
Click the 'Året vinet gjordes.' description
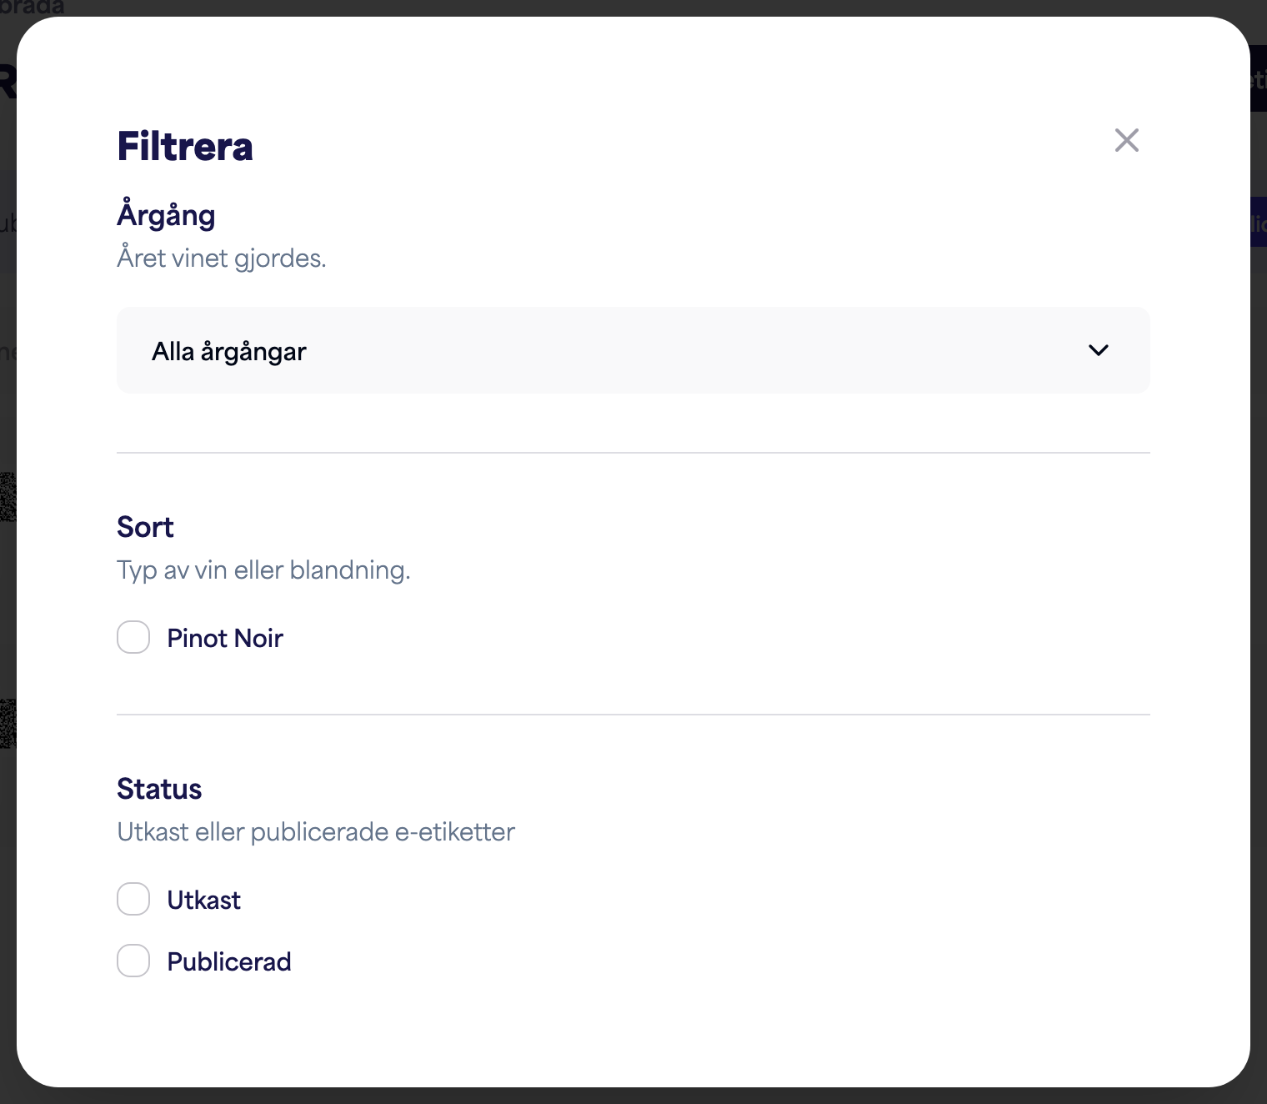click(x=222, y=258)
